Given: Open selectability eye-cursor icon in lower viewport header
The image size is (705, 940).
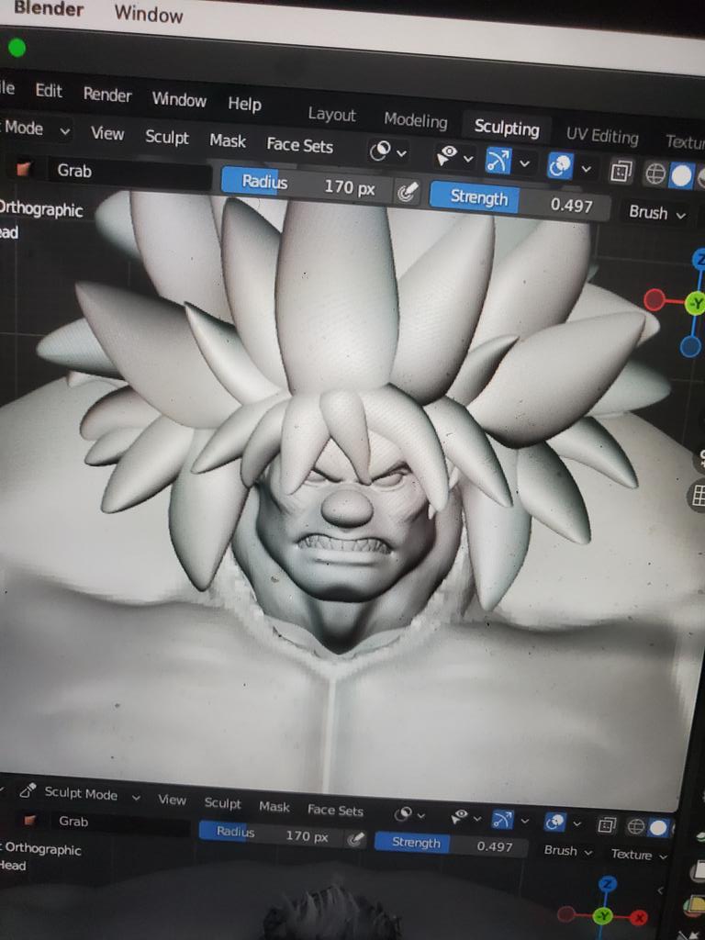Looking at the screenshot, I should pyautogui.click(x=459, y=816).
